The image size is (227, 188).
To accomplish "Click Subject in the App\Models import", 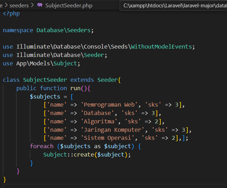I will tap(69, 63).
